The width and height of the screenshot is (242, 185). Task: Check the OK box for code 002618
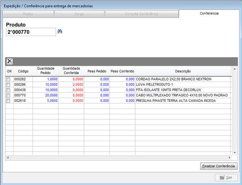click(x=8, y=101)
